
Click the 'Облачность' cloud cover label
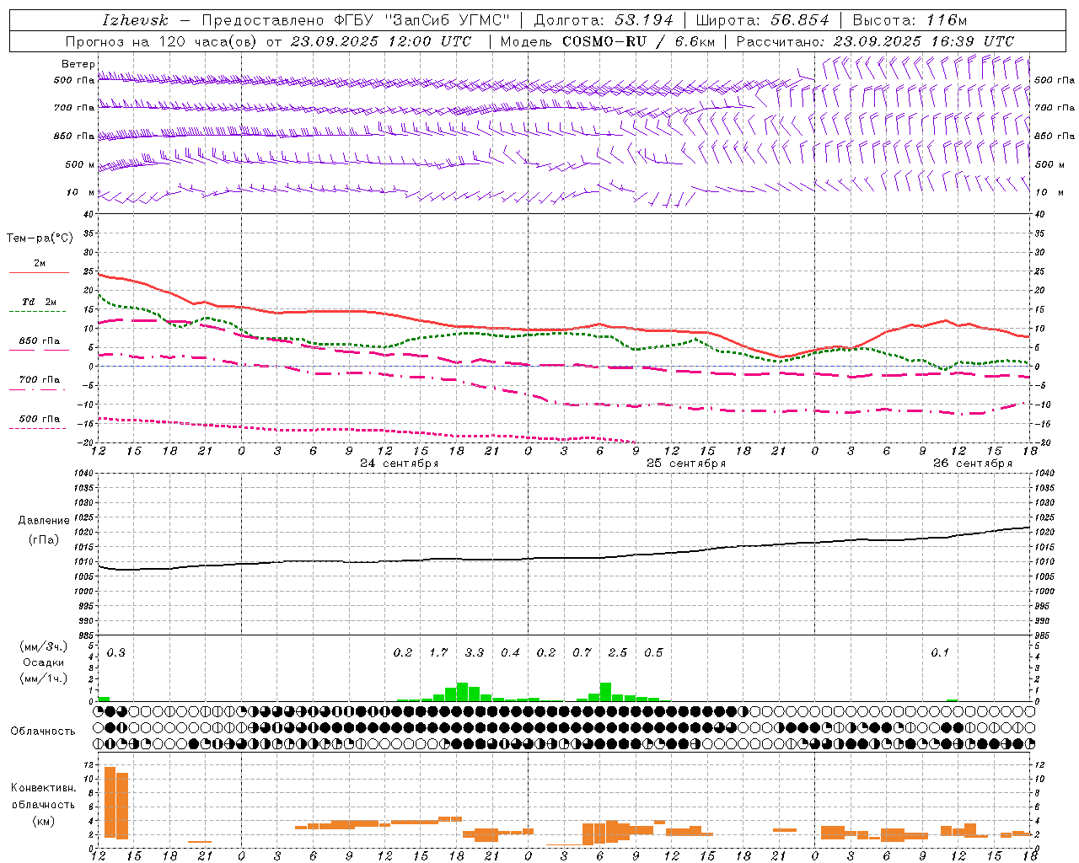point(43,731)
